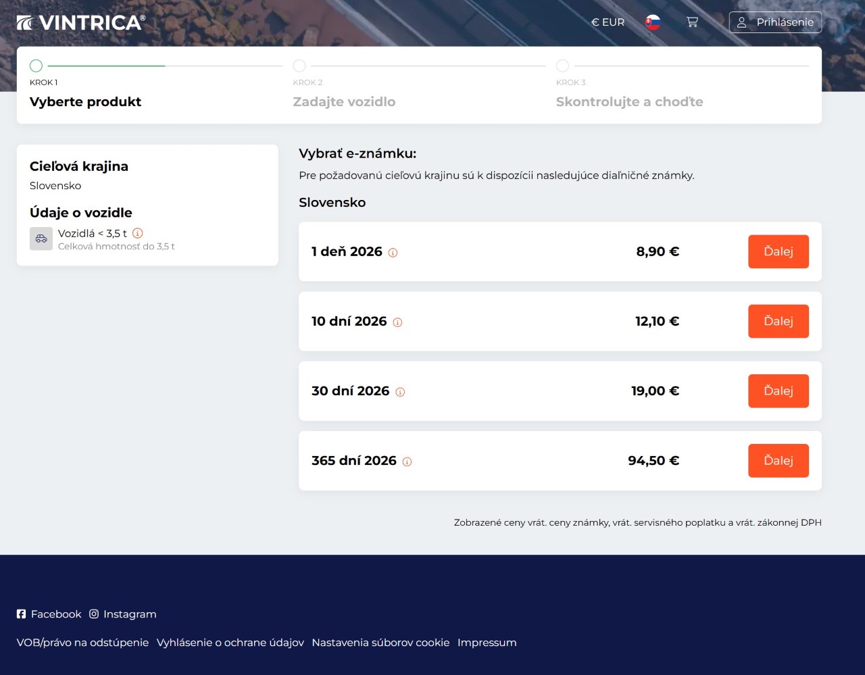Click the Slovakia flag language icon
865x675 pixels.
coord(653,22)
